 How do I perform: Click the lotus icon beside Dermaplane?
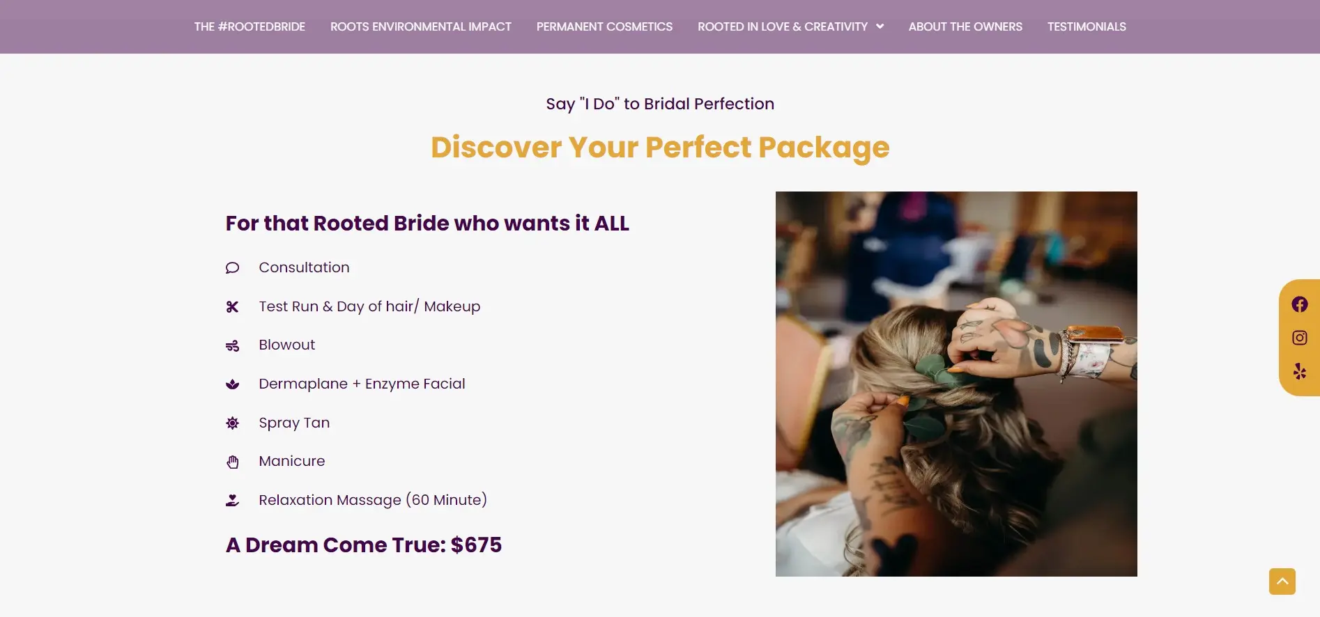pos(233,384)
